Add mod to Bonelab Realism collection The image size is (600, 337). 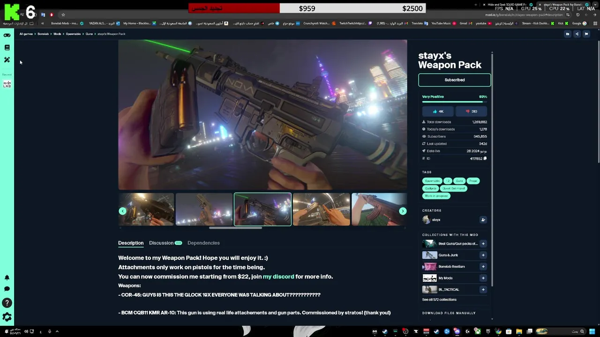(x=483, y=267)
